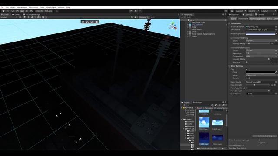This screenshot has height=156, width=278.
Task: Select the Environment button in Lighting
Action: click(x=242, y=19)
